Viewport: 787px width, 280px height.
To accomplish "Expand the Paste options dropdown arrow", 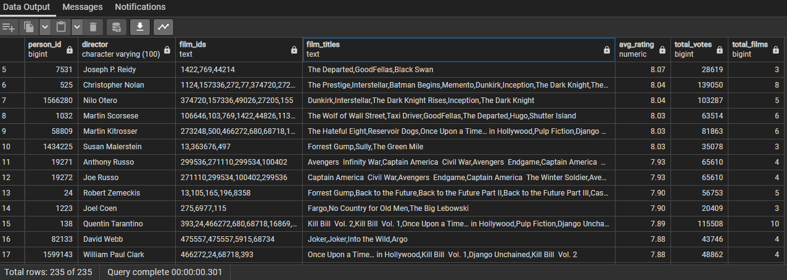I will (x=76, y=27).
